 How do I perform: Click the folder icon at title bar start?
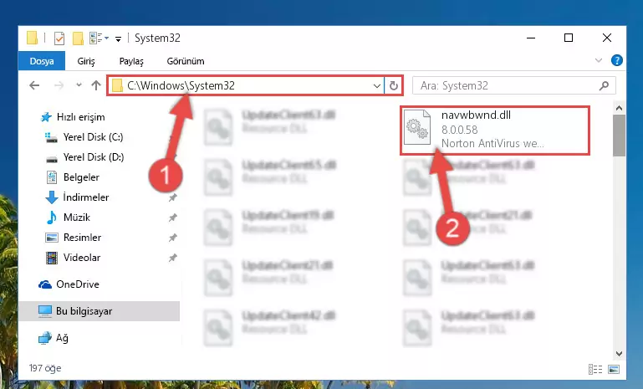[32, 38]
